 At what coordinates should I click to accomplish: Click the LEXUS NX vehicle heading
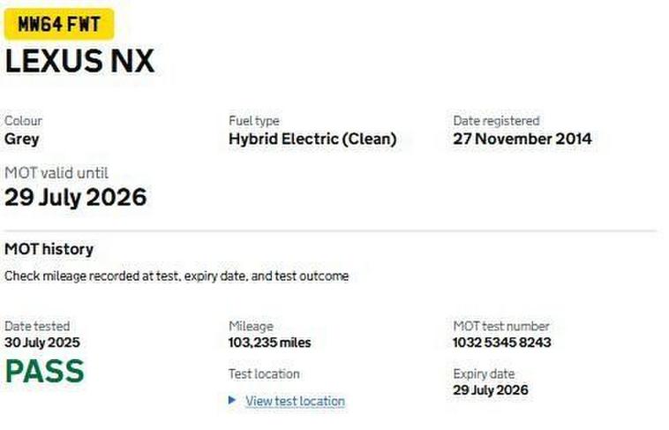click(x=79, y=62)
